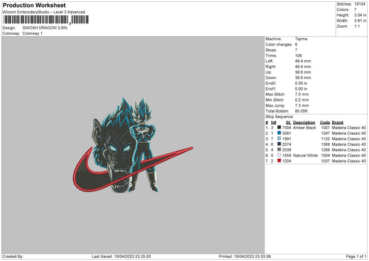The height and width of the screenshot is (261, 369).
Task: Click the Code column header
Action: (325, 122)
